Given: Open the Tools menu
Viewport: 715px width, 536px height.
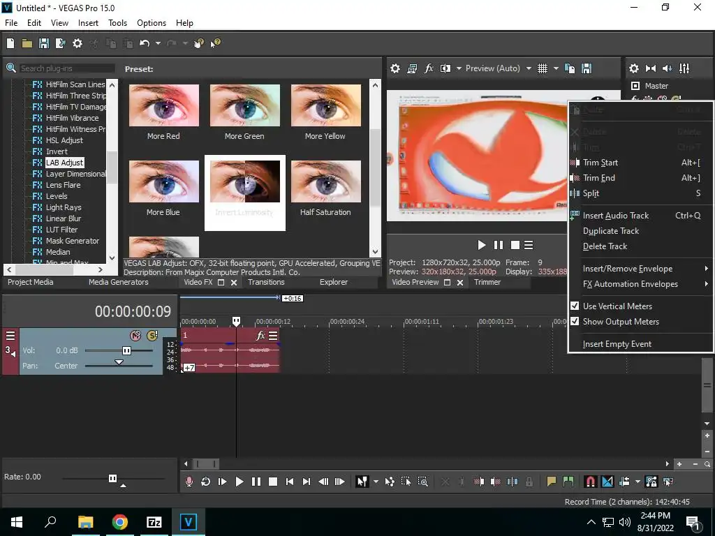Looking at the screenshot, I should tap(117, 23).
